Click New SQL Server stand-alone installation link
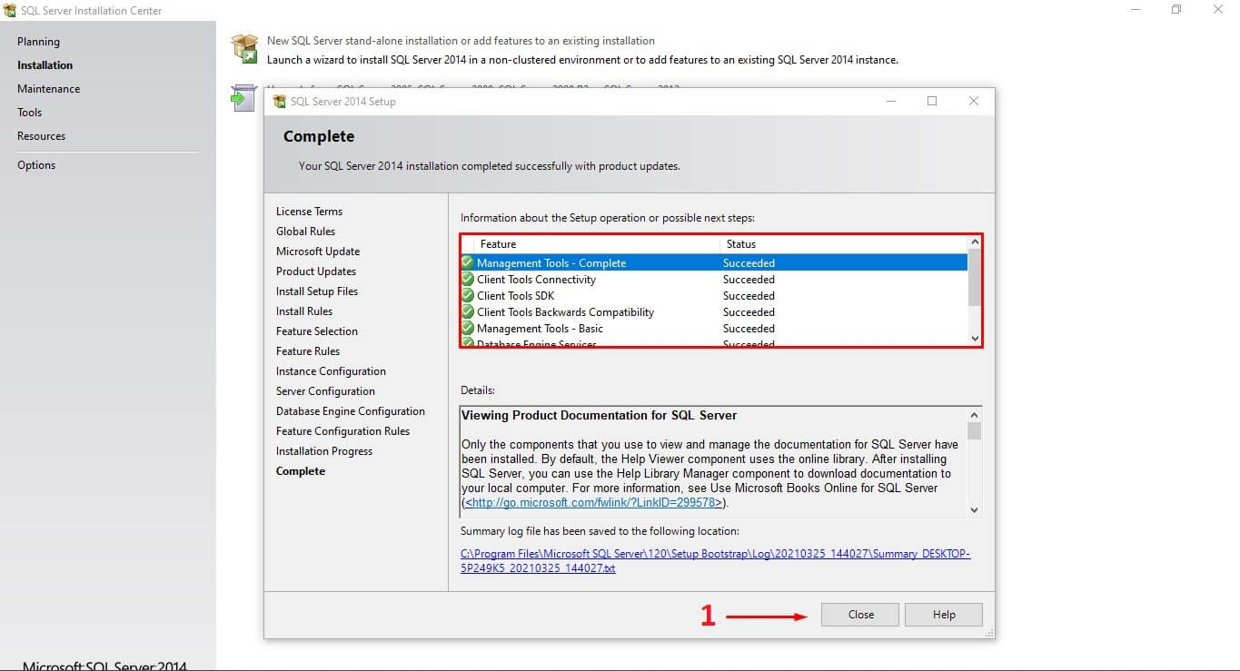The image size is (1240, 671). (461, 41)
